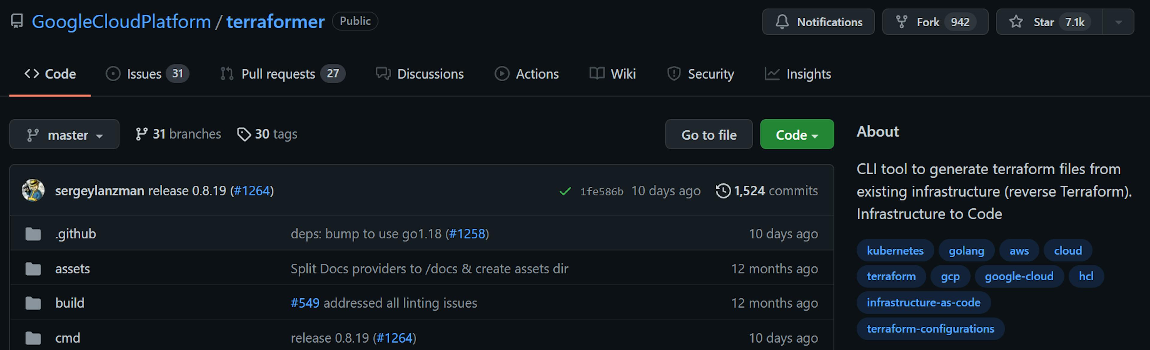Open the star lists dropdown arrow
This screenshot has height=350, width=1150.
tap(1118, 22)
